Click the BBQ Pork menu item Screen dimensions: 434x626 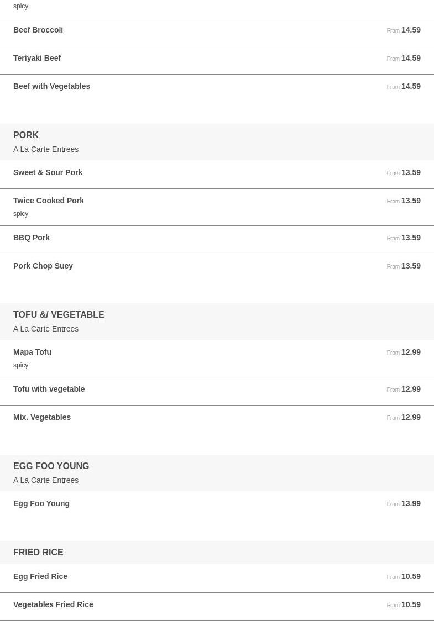click(217, 240)
